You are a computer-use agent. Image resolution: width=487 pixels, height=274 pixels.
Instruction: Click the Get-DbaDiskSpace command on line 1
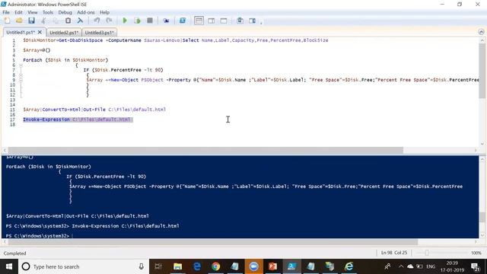tap(81, 40)
